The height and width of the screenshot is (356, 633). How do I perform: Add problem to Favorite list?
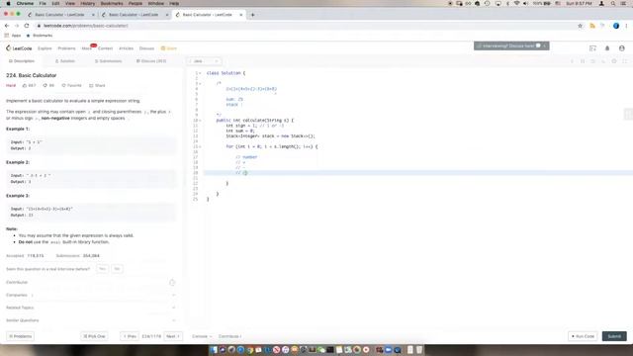click(71, 86)
